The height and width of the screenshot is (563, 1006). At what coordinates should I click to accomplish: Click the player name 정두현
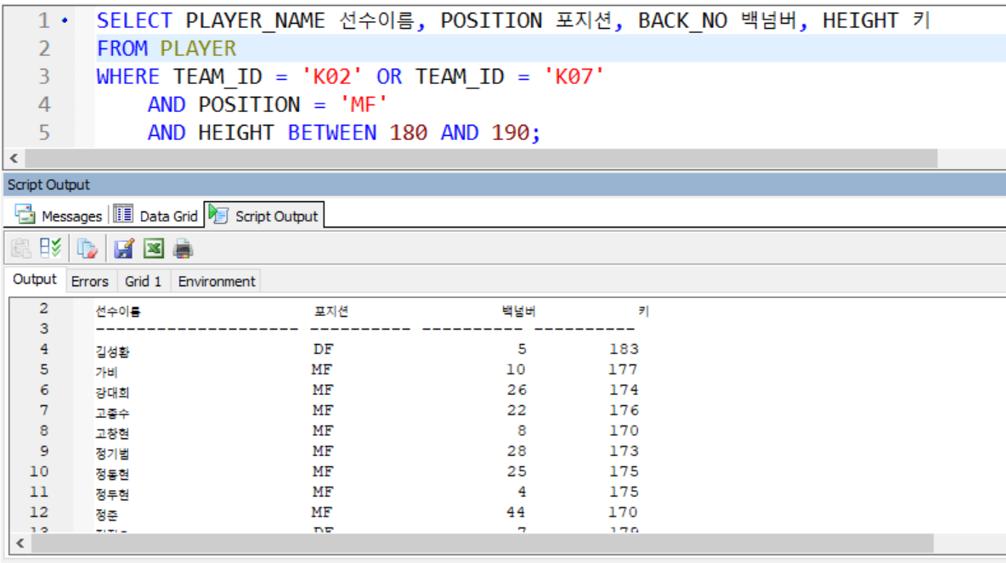(112, 494)
